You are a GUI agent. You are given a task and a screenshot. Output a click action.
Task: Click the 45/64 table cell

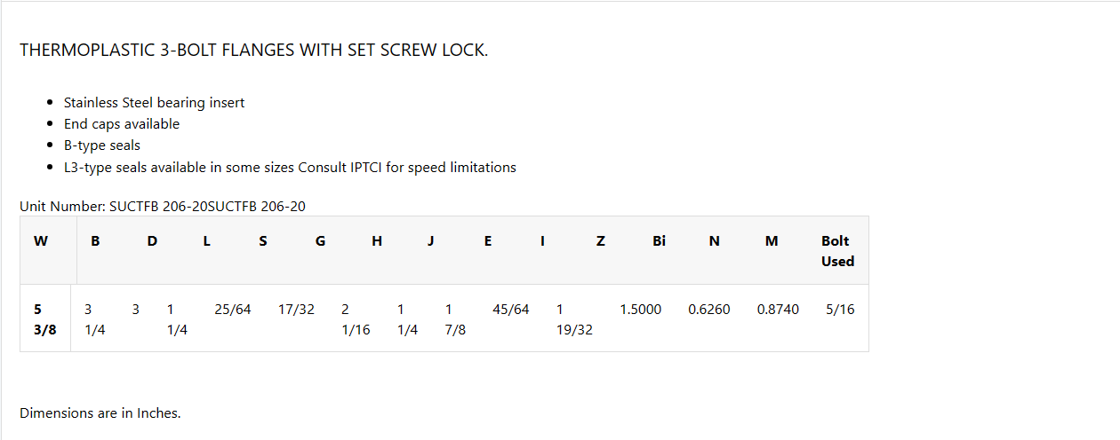[510, 310]
